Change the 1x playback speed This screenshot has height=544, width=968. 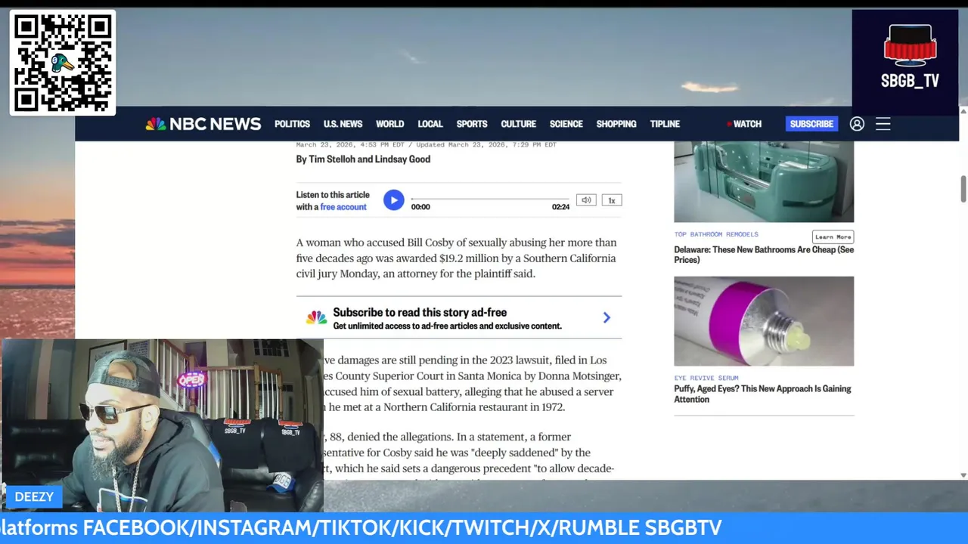pos(612,200)
